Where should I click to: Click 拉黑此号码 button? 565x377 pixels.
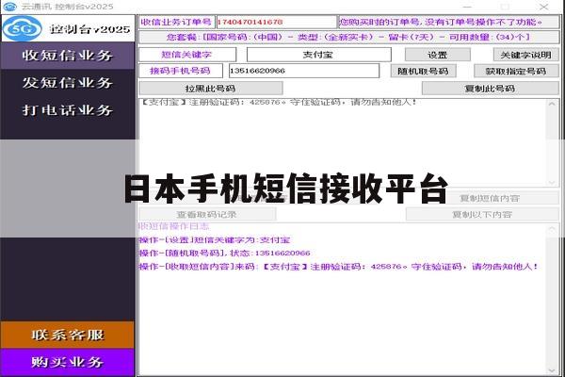coord(211,89)
